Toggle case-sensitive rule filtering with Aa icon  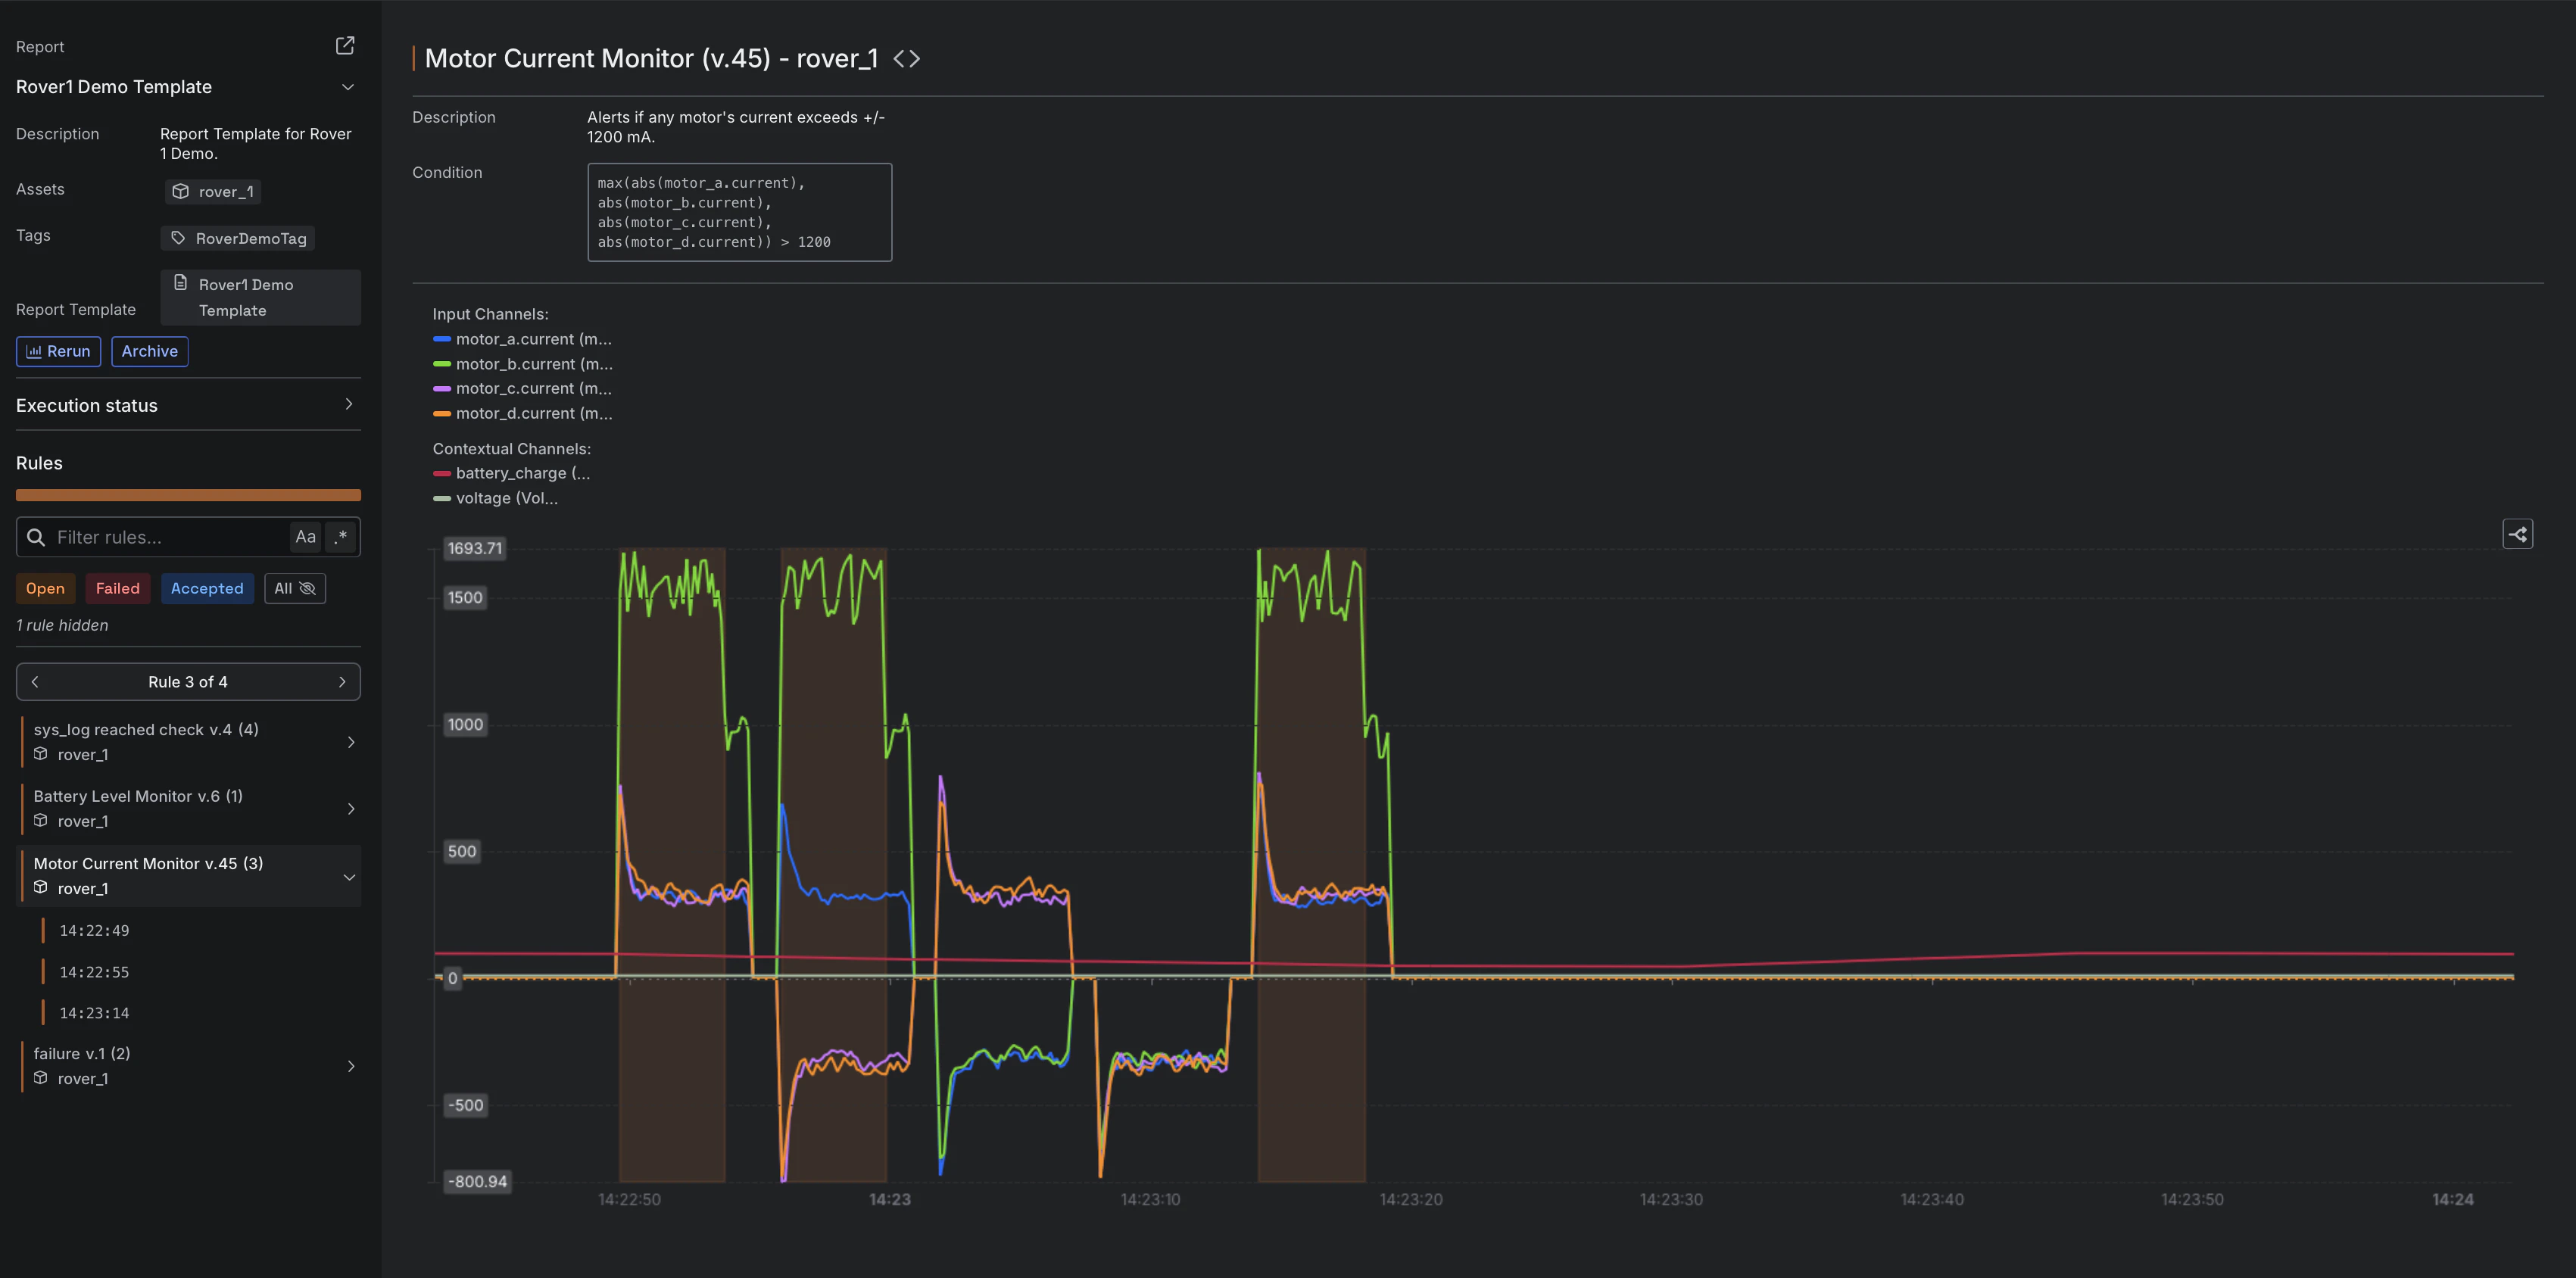[x=305, y=537]
